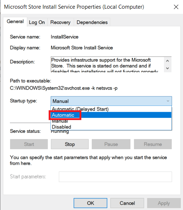Open the Recovery tab
This screenshot has height=210, width=183.
point(60,22)
